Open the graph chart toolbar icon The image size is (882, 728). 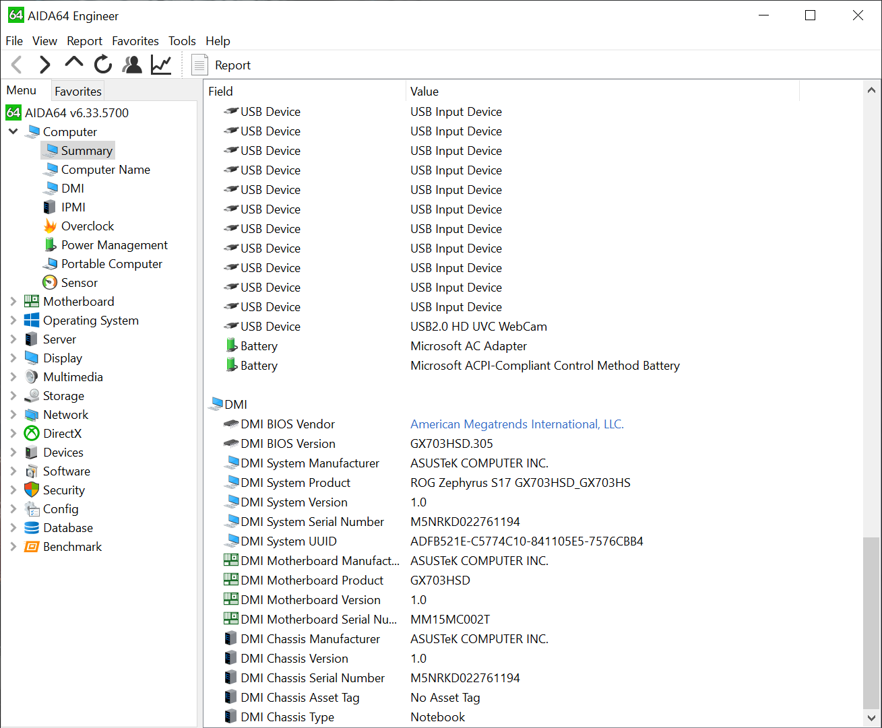[x=161, y=65]
